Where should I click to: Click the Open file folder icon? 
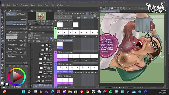pos(112,8)
